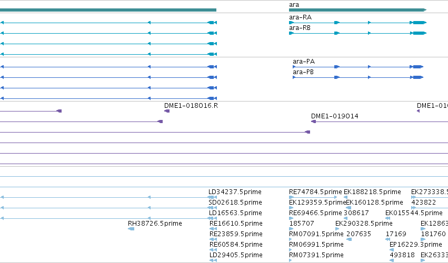This screenshot has height=263, width=448.
Task: Click the purple arrowhead glyph under DME1-019014
Action: [x=313, y=122]
